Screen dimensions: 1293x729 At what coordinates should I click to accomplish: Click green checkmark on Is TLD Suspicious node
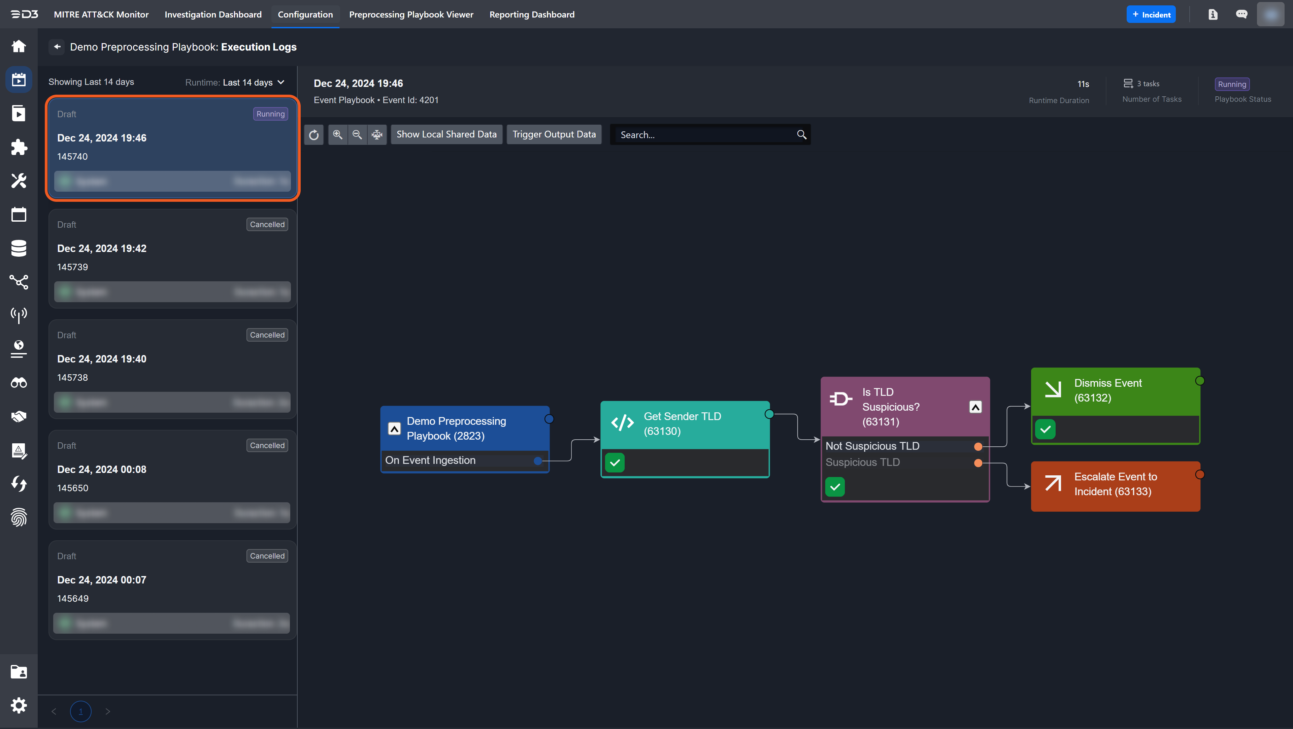point(835,486)
